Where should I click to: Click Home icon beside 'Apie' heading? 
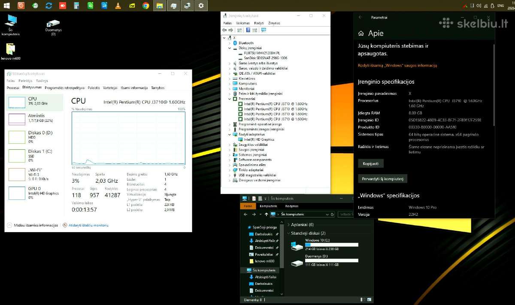[361, 33]
